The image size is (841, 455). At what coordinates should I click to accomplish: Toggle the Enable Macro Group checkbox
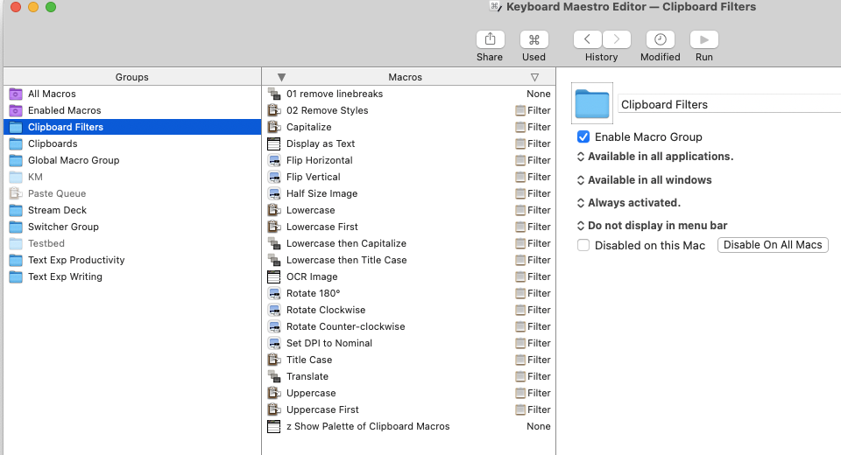pyautogui.click(x=583, y=136)
